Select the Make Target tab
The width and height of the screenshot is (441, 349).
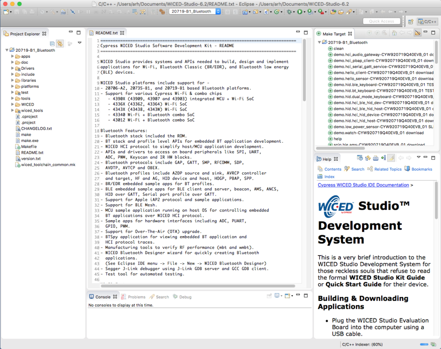tap(334, 34)
